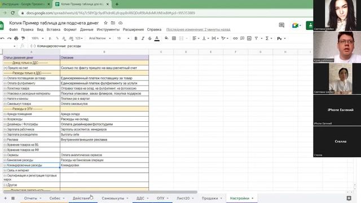This screenshot has height=203, width=361.
Task: Switch to the Продажи sheet tab
Action: click(x=210, y=198)
